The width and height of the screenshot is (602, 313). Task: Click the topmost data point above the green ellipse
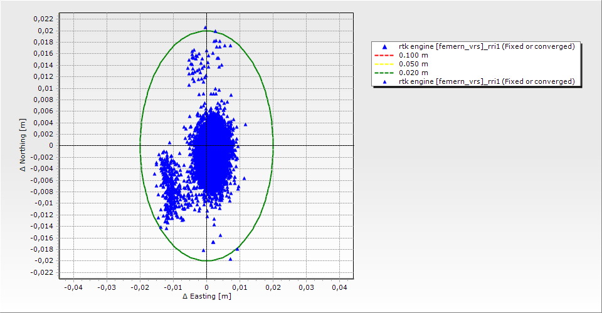pyautogui.click(x=205, y=28)
